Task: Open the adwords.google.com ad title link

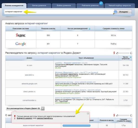Action: coord(75,82)
